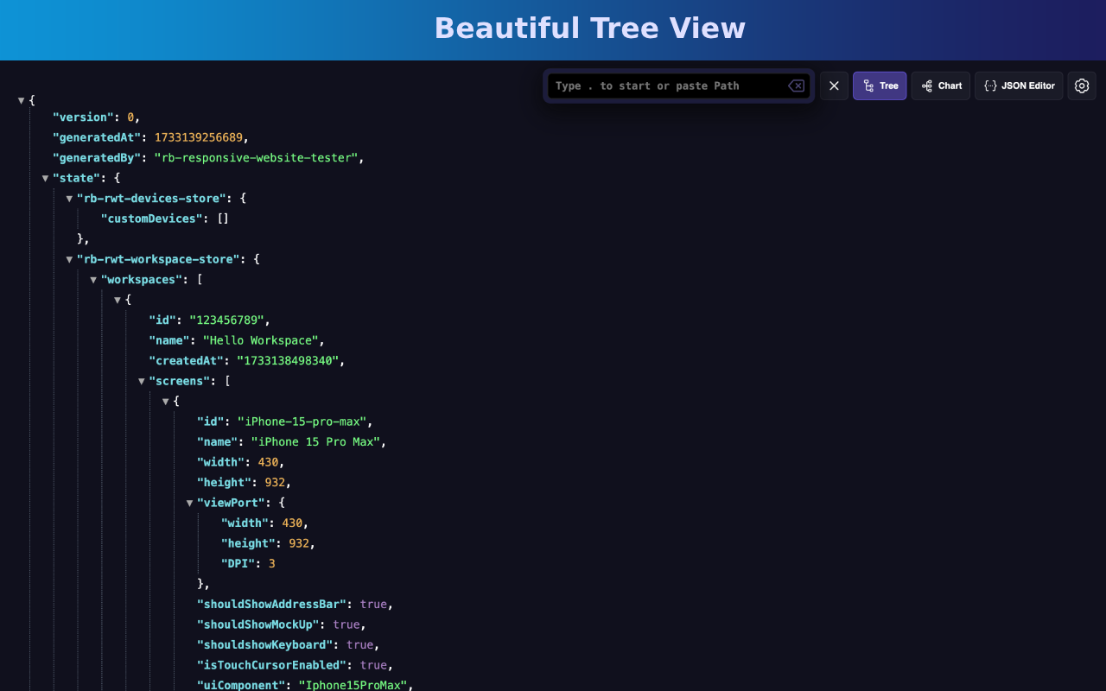Image resolution: width=1106 pixels, height=691 pixels.
Task: Open the Chart view
Action: coord(940,86)
